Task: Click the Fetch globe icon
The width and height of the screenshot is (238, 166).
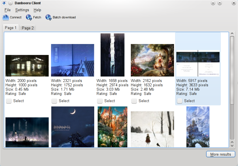Action: coord(29,18)
